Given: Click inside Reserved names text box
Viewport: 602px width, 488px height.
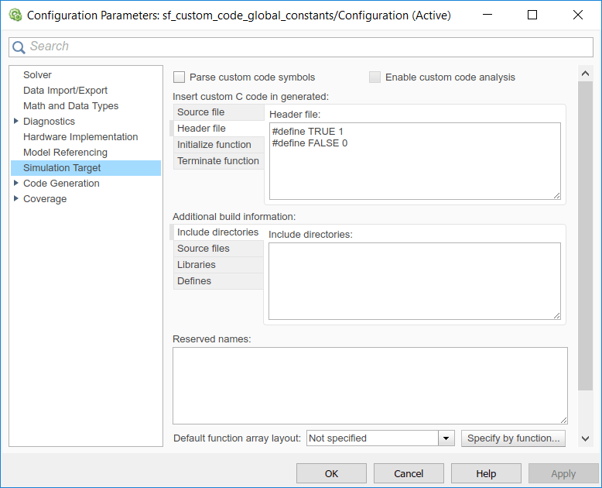Looking at the screenshot, I should (x=370, y=386).
